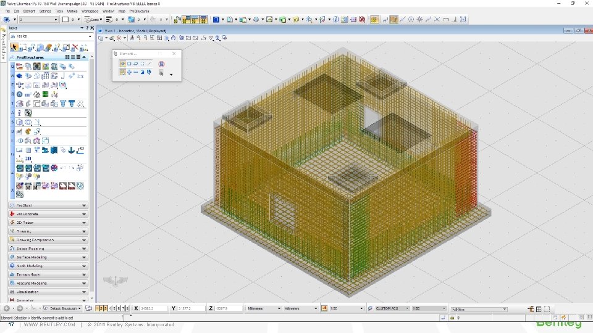
Task: Select the Element Selection arrow tool
Action: coord(14,47)
